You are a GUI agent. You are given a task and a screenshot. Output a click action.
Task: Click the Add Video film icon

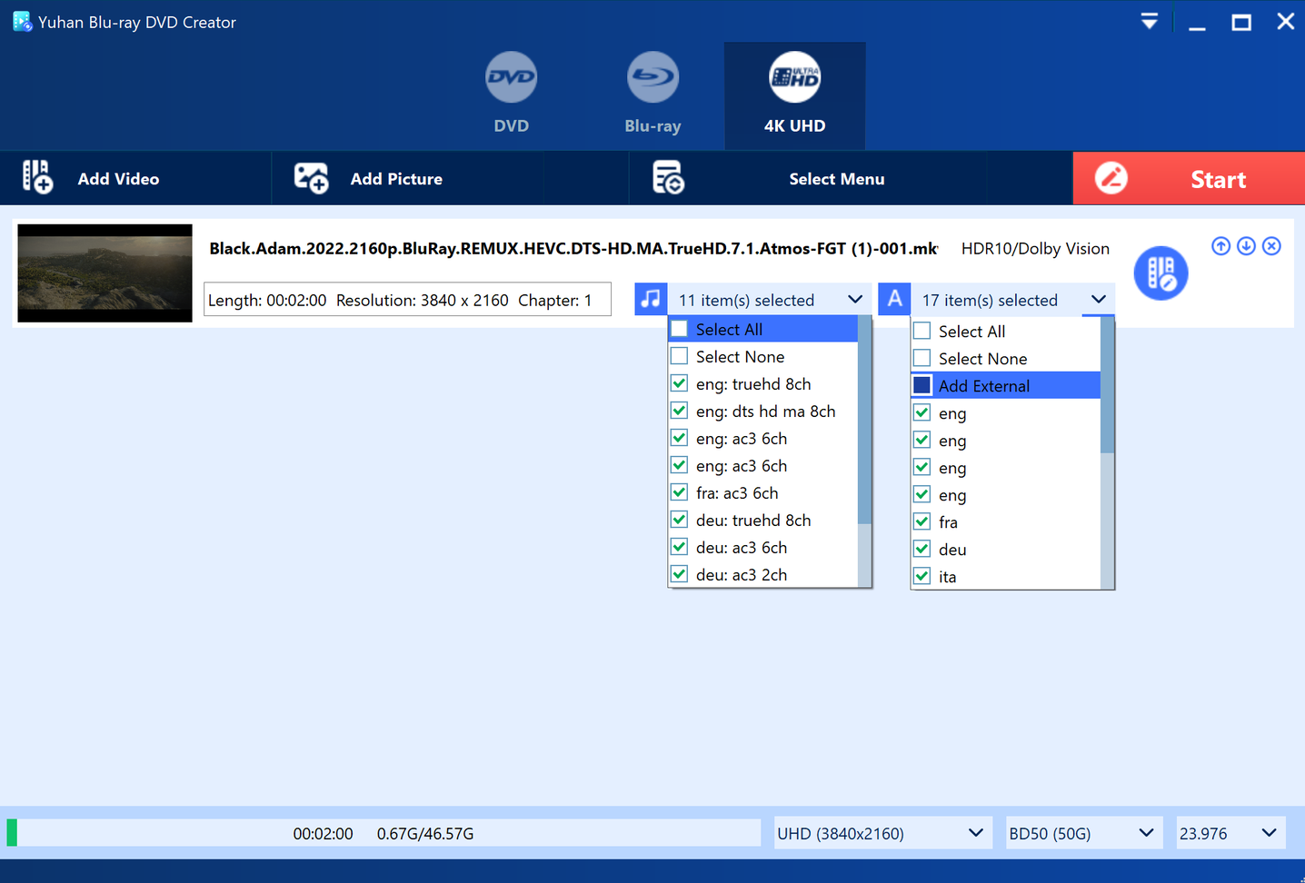(x=37, y=177)
